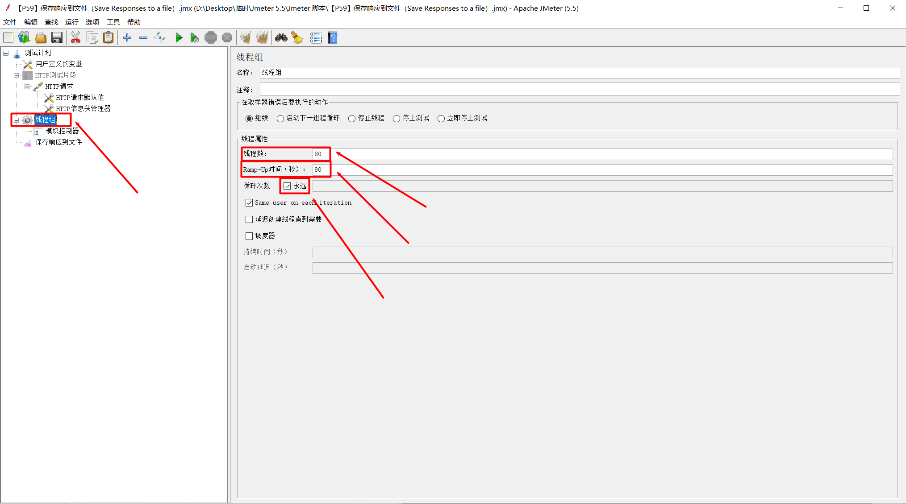The height and width of the screenshot is (504, 906).
Task: Click Start no pauses icon
Action: (x=194, y=38)
